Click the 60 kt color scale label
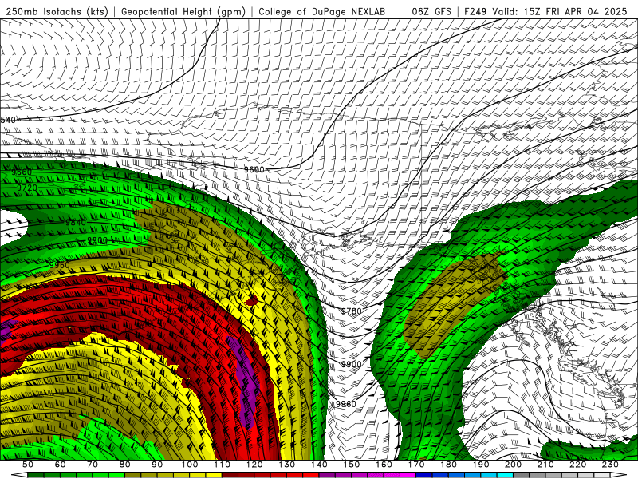 click(60, 465)
